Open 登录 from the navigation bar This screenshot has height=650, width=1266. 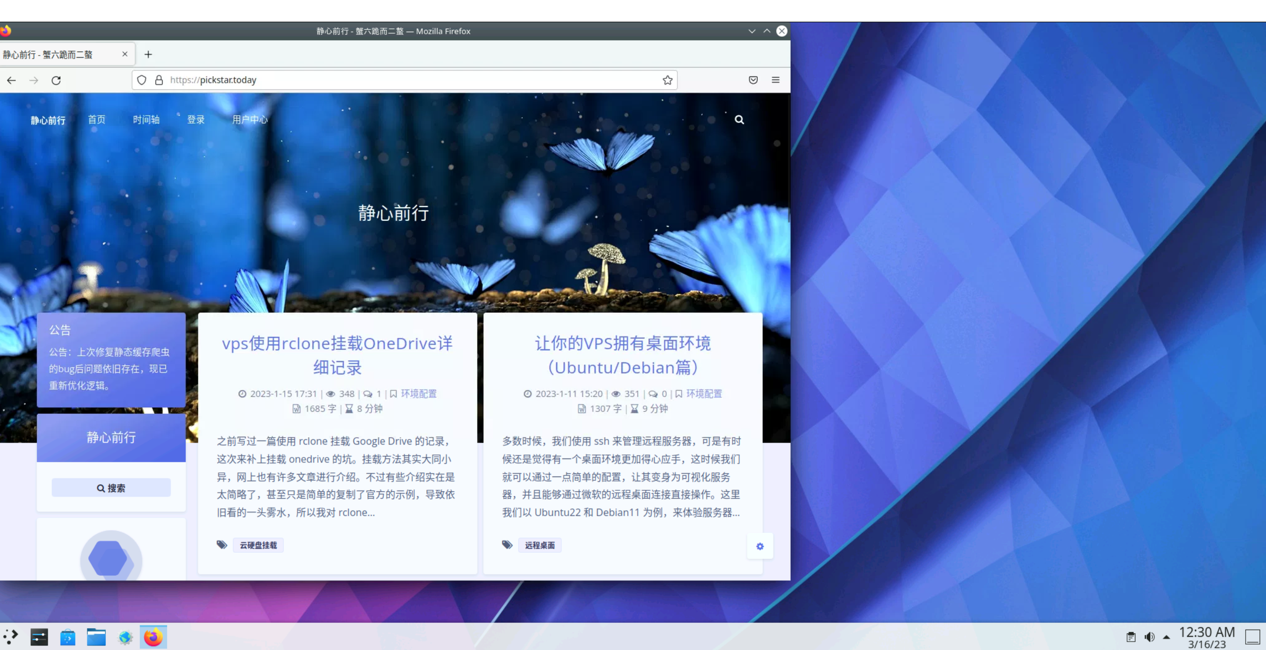[x=196, y=120]
